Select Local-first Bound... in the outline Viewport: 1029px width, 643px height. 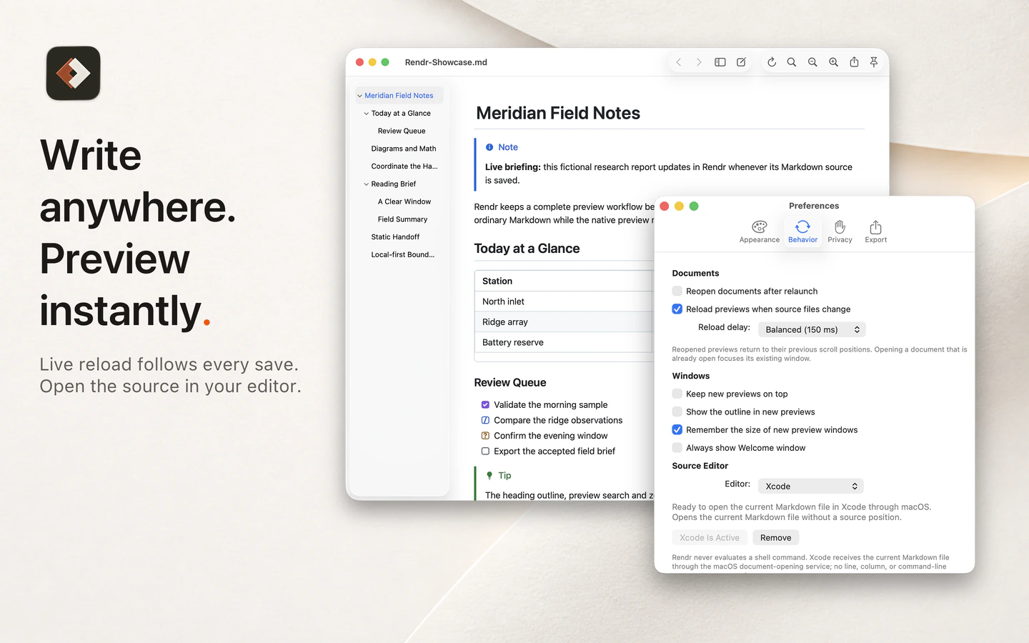pos(403,254)
